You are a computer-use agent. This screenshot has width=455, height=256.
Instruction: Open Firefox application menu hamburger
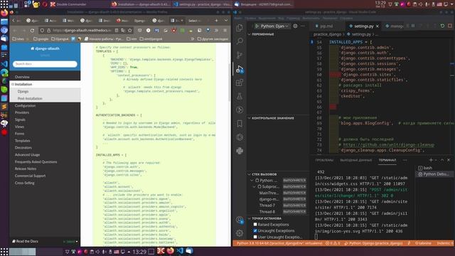225,30
